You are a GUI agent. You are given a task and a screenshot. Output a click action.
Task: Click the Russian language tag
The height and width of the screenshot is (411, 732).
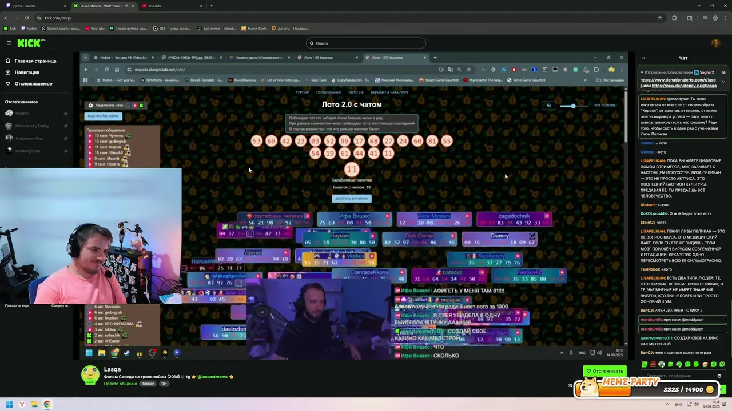point(148,384)
